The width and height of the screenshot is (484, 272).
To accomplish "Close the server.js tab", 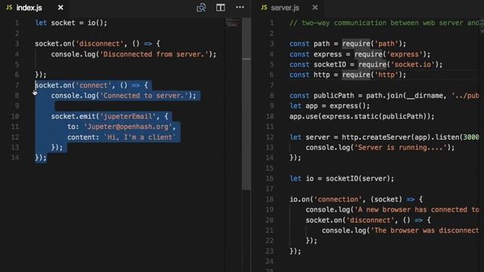I will [x=315, y=8].
